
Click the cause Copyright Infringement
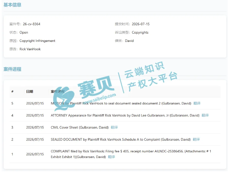coord(37,41)
